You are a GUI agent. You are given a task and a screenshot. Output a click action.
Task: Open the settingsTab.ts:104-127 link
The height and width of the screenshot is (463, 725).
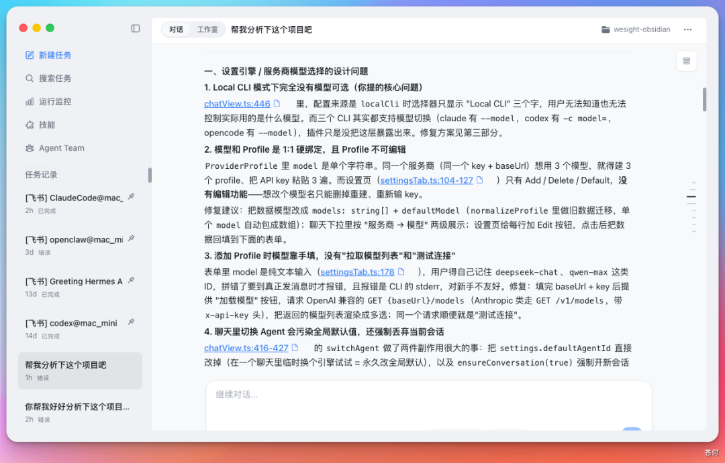[x=426, y=180]
